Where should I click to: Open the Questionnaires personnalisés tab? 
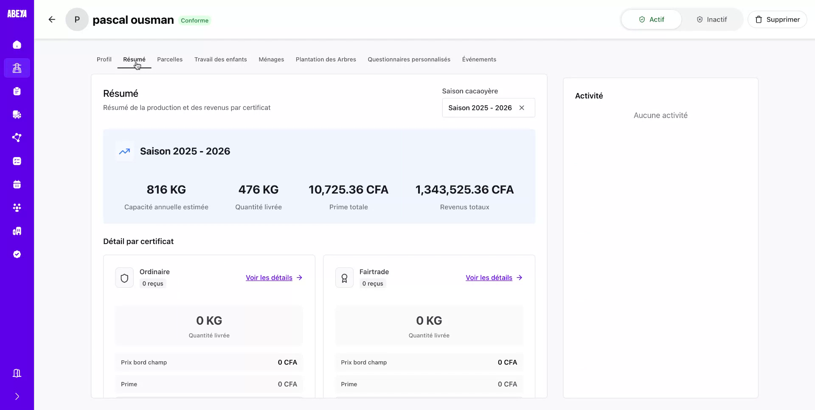pyautogui.click(x=409, y=59)
